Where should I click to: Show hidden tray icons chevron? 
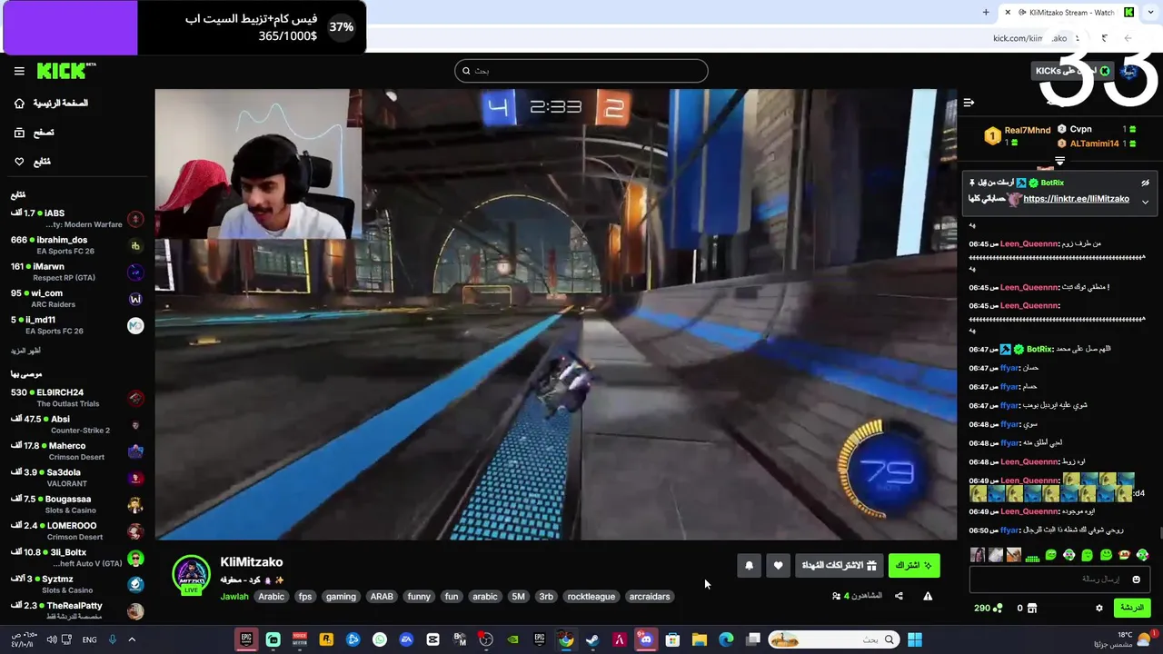coord(131,639)
